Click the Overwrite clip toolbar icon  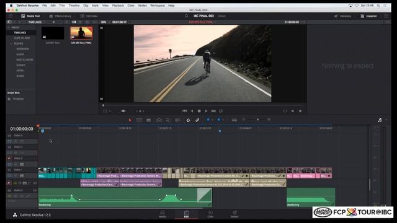[168, 120]
